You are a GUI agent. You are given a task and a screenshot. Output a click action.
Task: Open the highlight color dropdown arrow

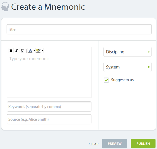pos(42,51)
